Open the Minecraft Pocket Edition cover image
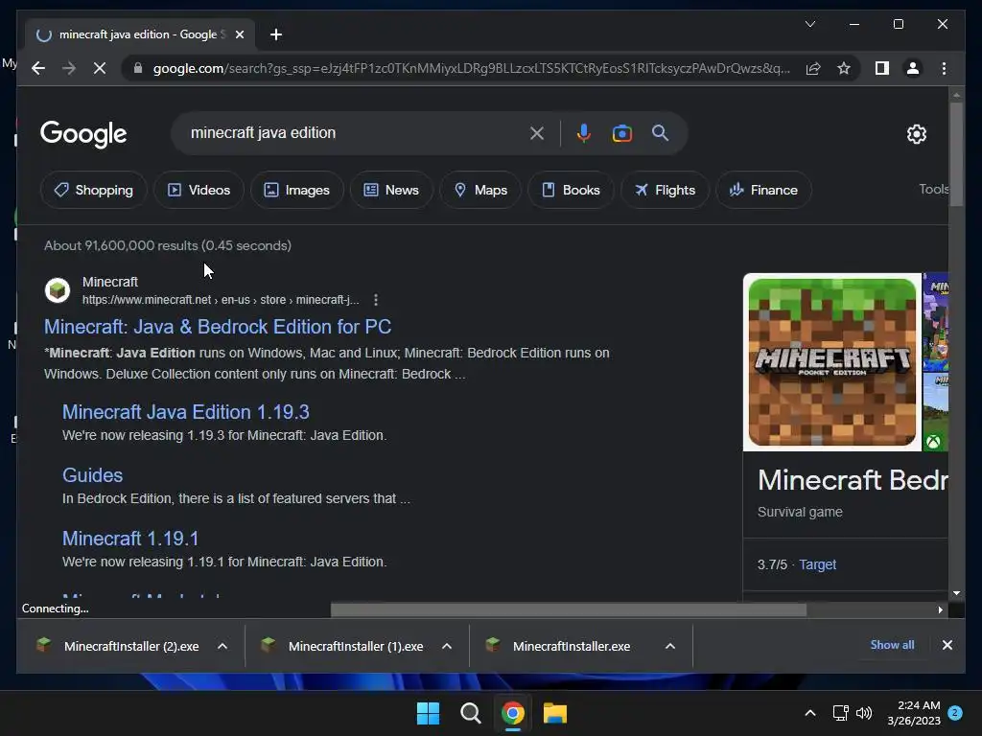 (x=831, y=361)
